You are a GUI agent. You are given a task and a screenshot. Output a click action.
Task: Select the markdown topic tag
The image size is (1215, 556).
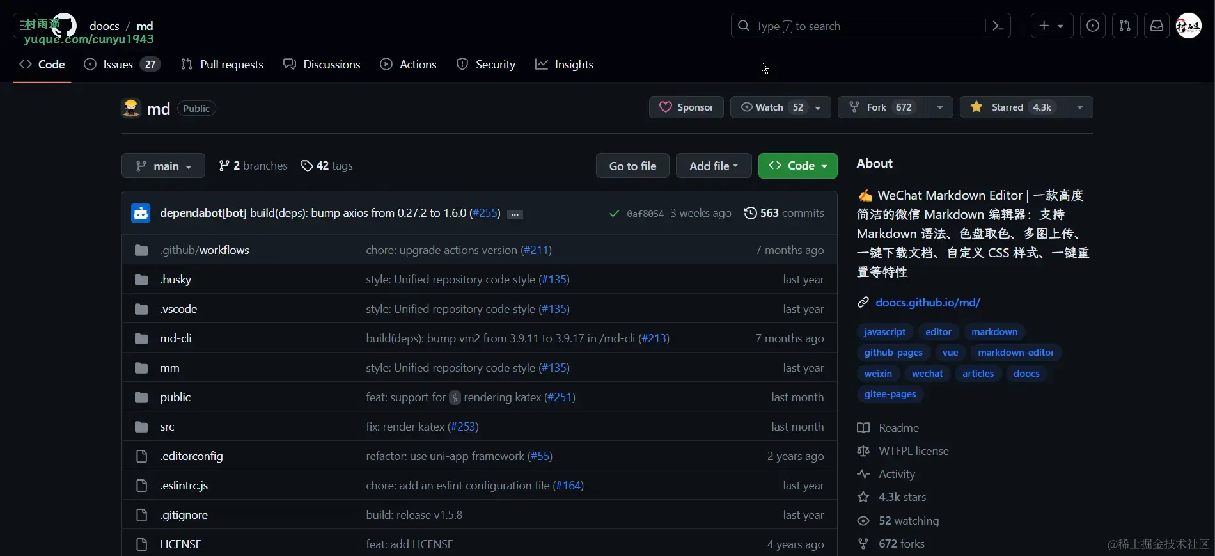click(994, 332)
